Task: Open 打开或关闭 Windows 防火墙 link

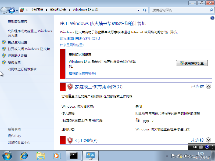Action: pos(29,49)
